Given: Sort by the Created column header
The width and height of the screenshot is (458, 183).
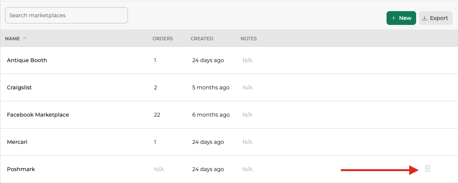Looking at the screenshot, I should tap(202, 38).
